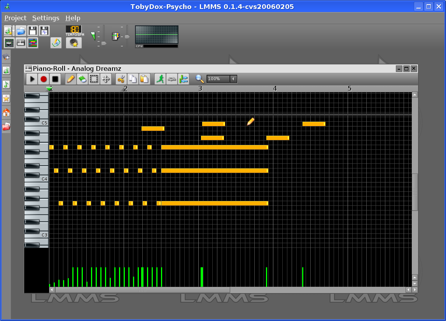Select the Move tool with four arrows

(x=105, y=79)
